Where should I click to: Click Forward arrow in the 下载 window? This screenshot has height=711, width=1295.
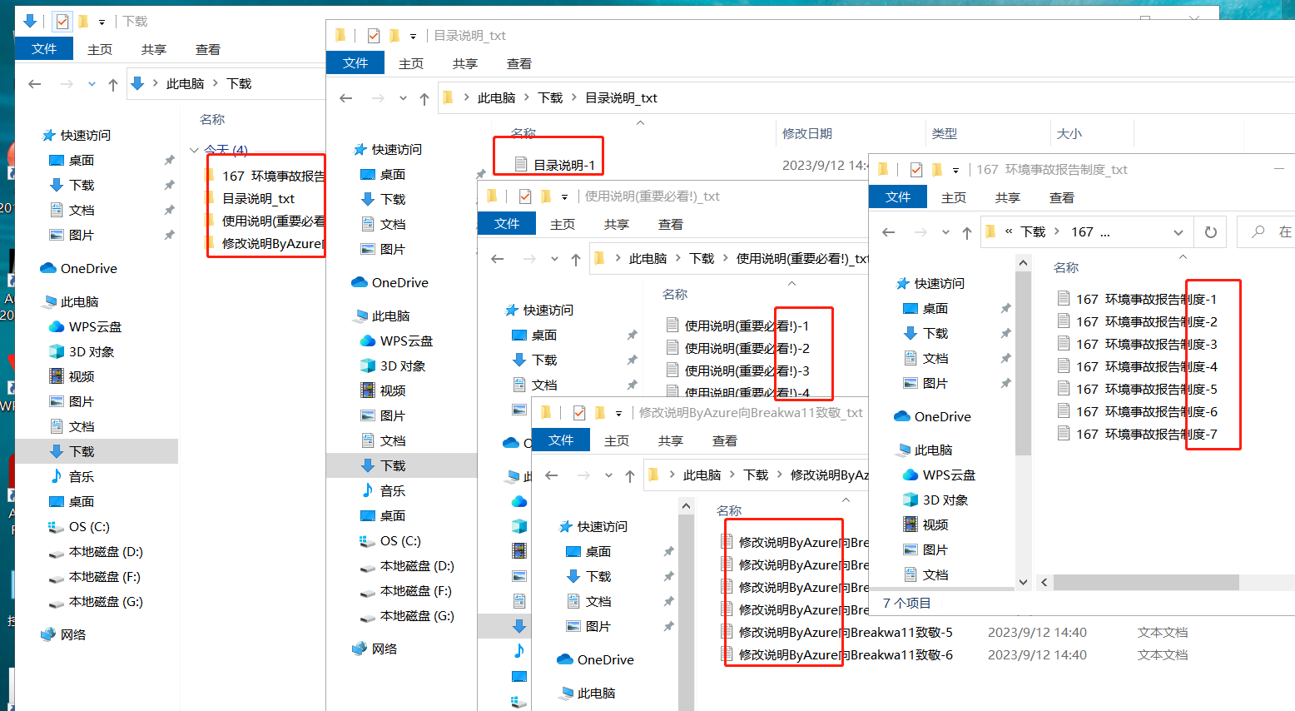(67, 84)
